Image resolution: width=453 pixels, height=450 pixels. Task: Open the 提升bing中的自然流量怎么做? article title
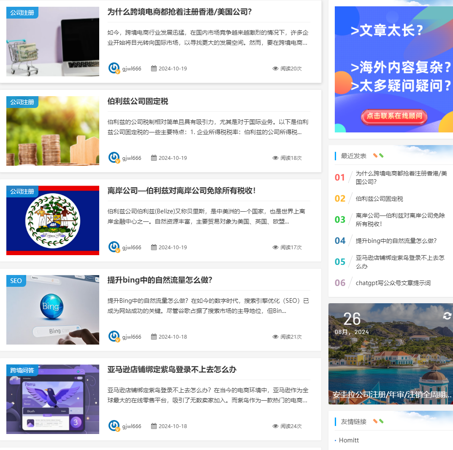(x=160, y=280)
